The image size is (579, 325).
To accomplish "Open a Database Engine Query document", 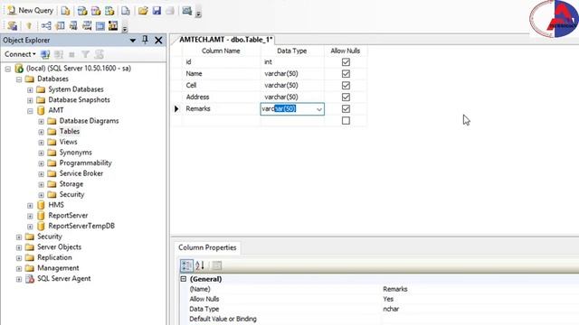I will pos(66,11).
